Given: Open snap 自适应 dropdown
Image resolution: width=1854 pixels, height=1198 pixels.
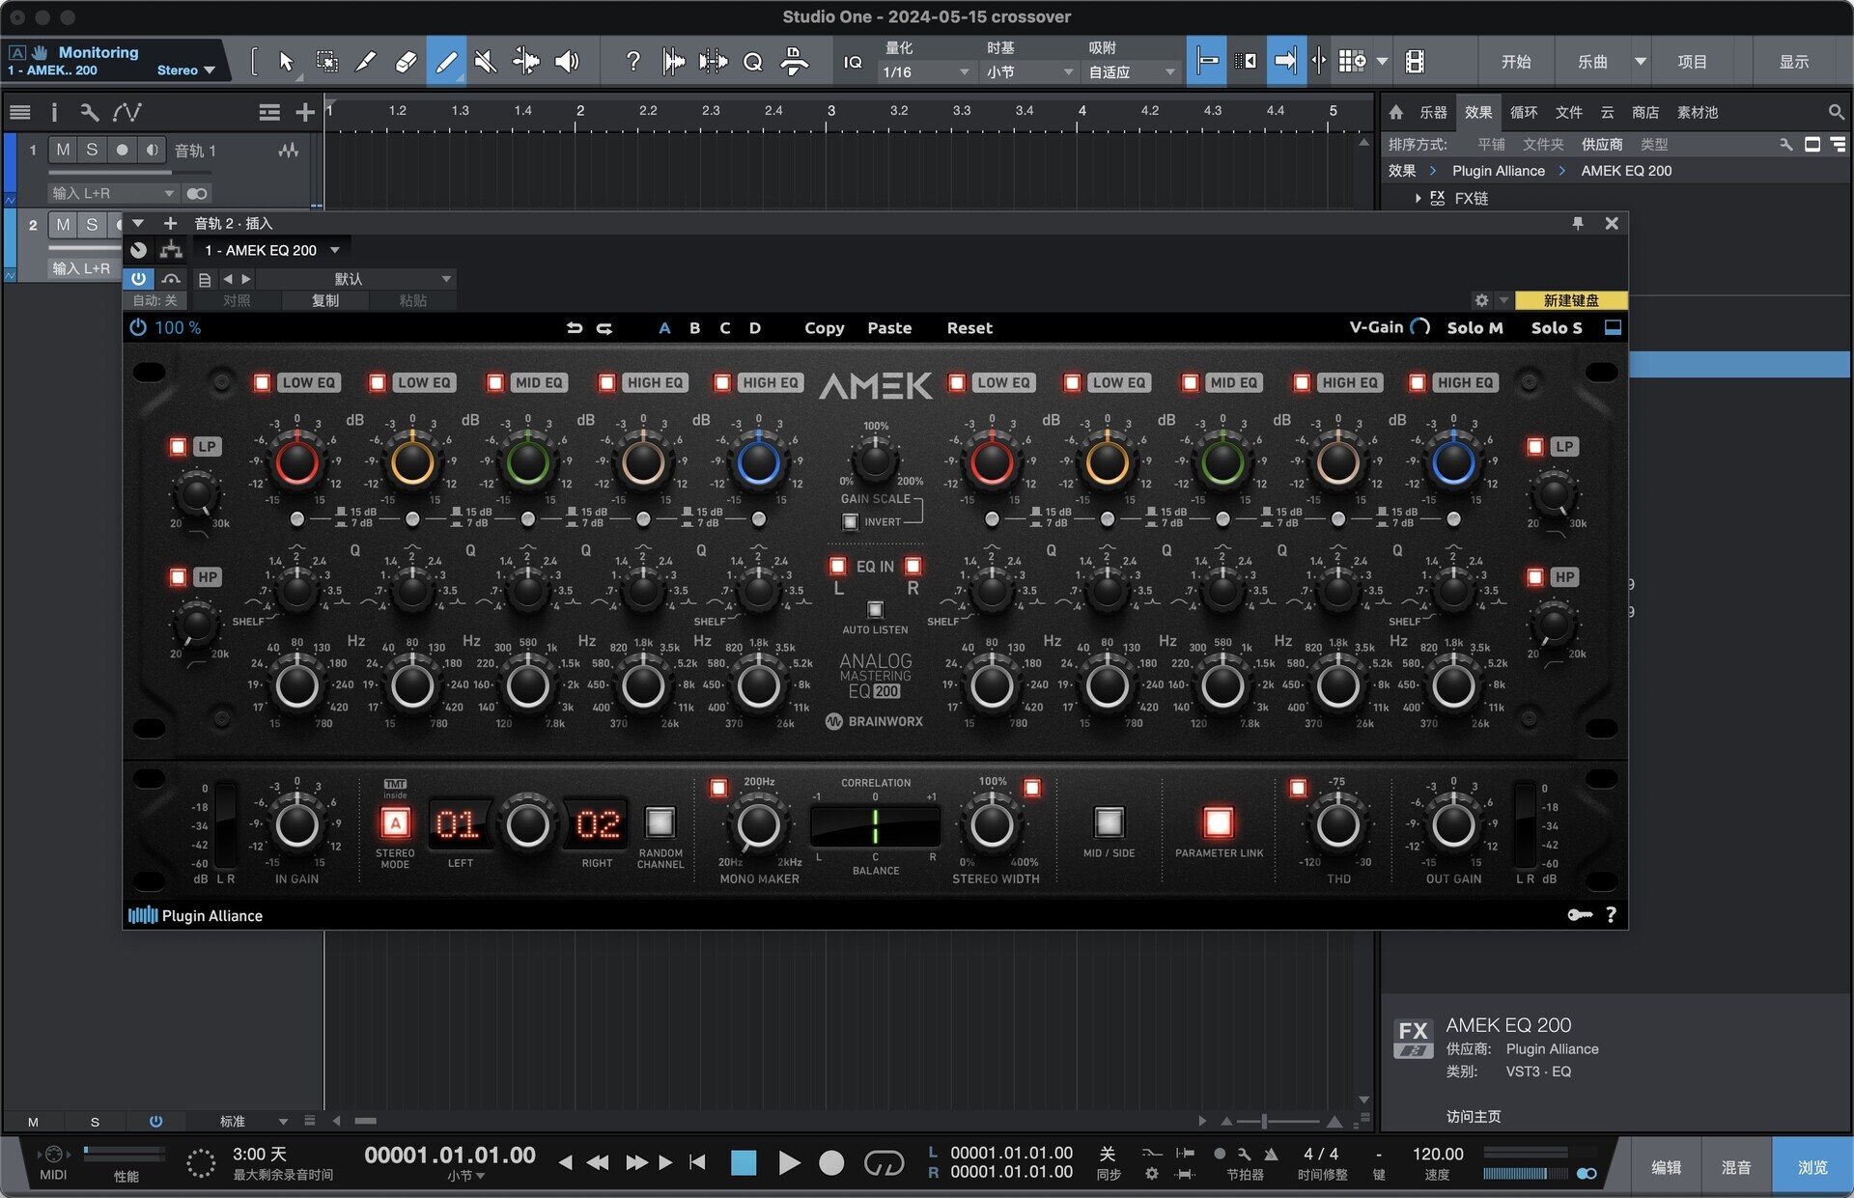Looking at the screenshot, I should pyautogui.click(x=1132, y=72).
